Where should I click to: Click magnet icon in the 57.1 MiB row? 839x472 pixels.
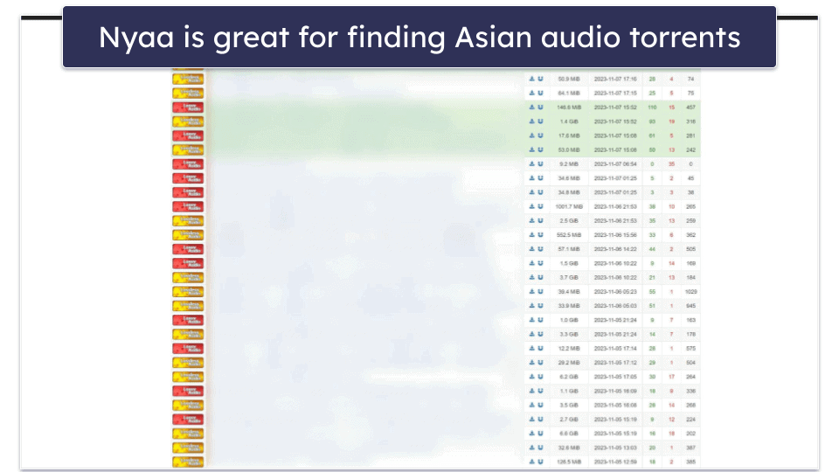click(x=540, y=249)
